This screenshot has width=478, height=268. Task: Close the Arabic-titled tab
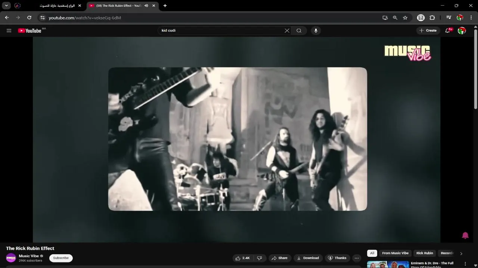pyautogui.click(x=80, y=6)
